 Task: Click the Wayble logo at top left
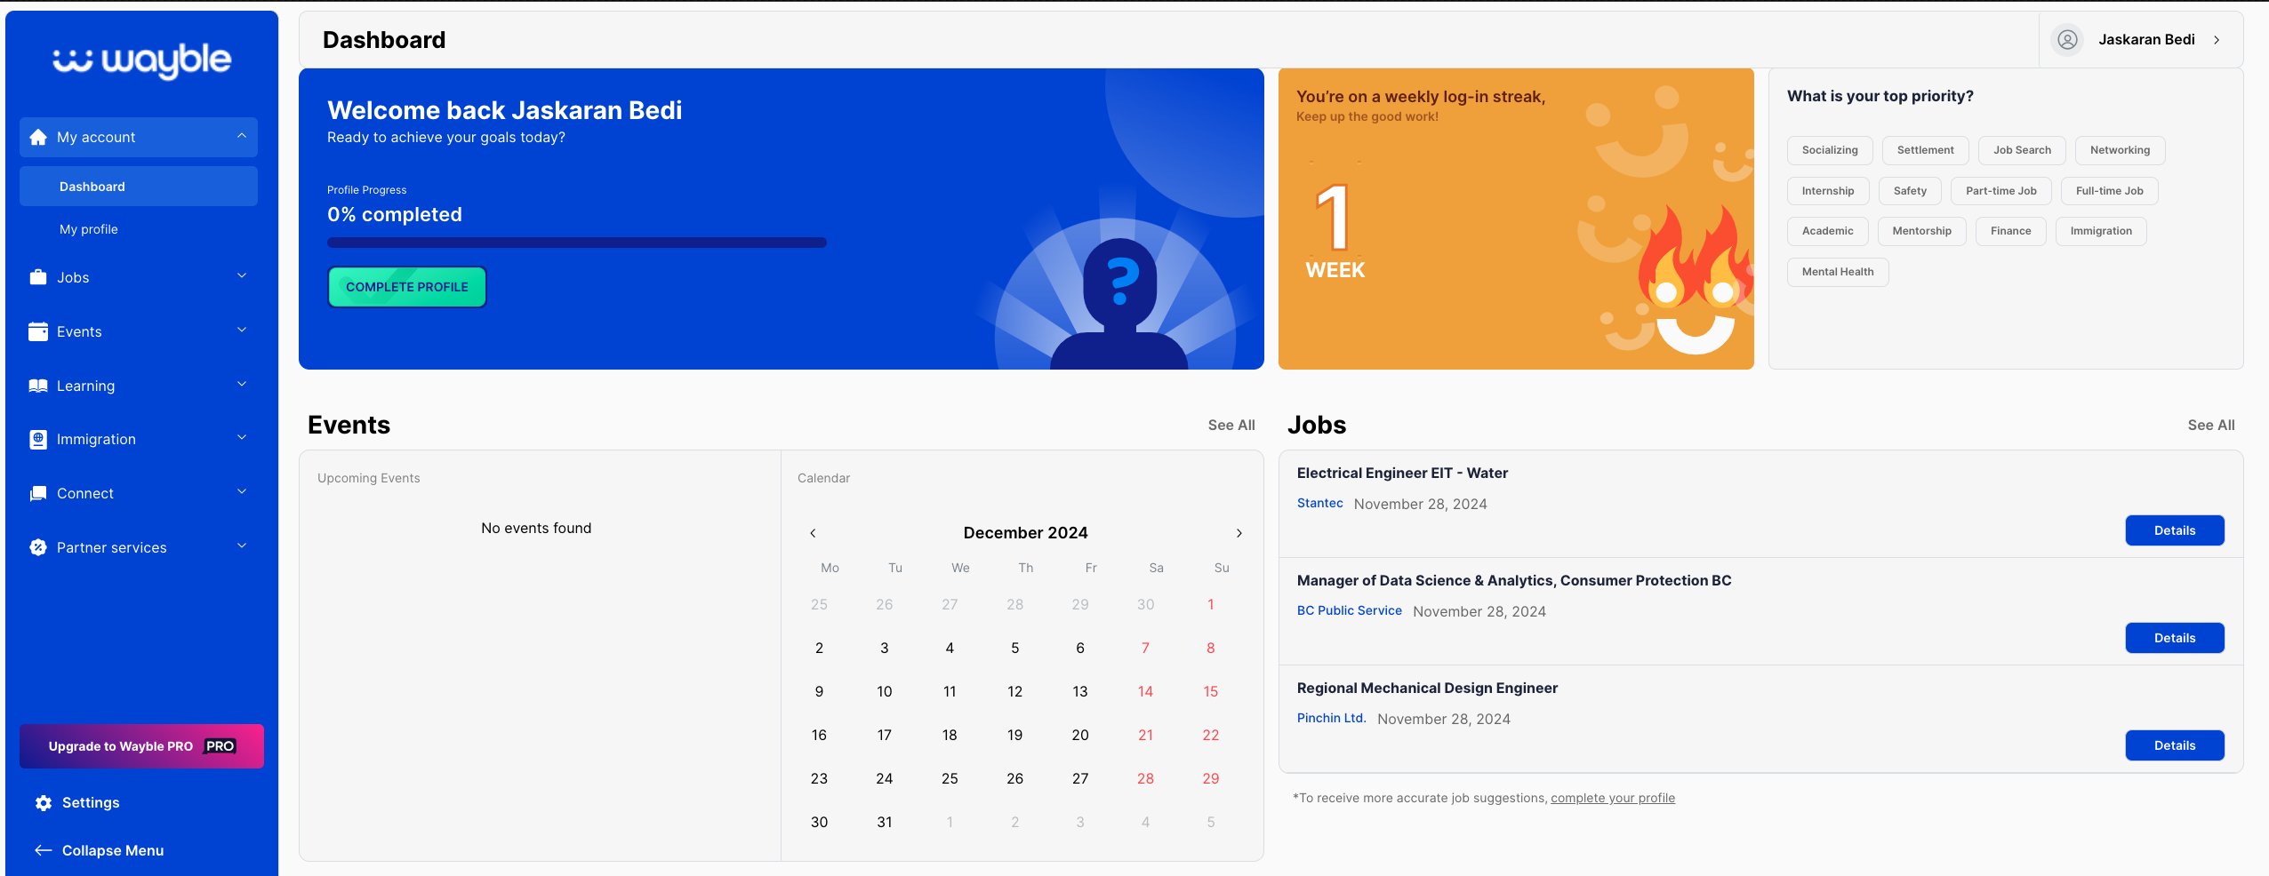click(140, 60)
